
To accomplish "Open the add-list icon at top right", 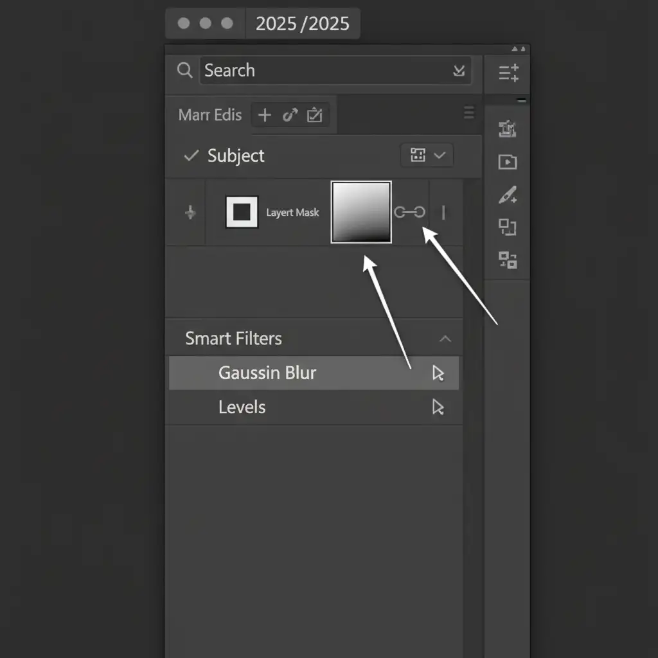I will pyautogui.click(x=508, y=73).
